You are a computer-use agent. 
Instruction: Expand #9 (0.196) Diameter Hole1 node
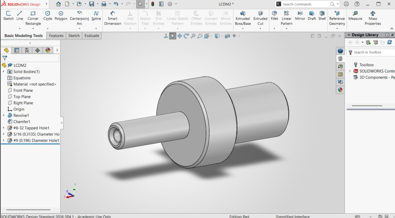3,140
